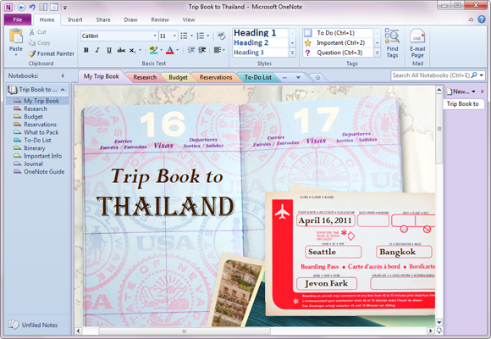491x339 pixels.
Task: Click the paragraph alignment icon
Action: tap(218, 50)
